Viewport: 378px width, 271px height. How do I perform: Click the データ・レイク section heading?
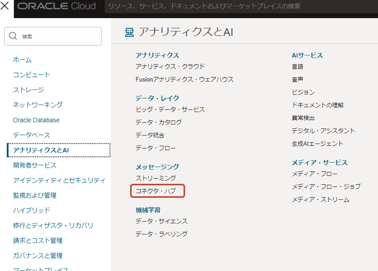coord(157,98)
